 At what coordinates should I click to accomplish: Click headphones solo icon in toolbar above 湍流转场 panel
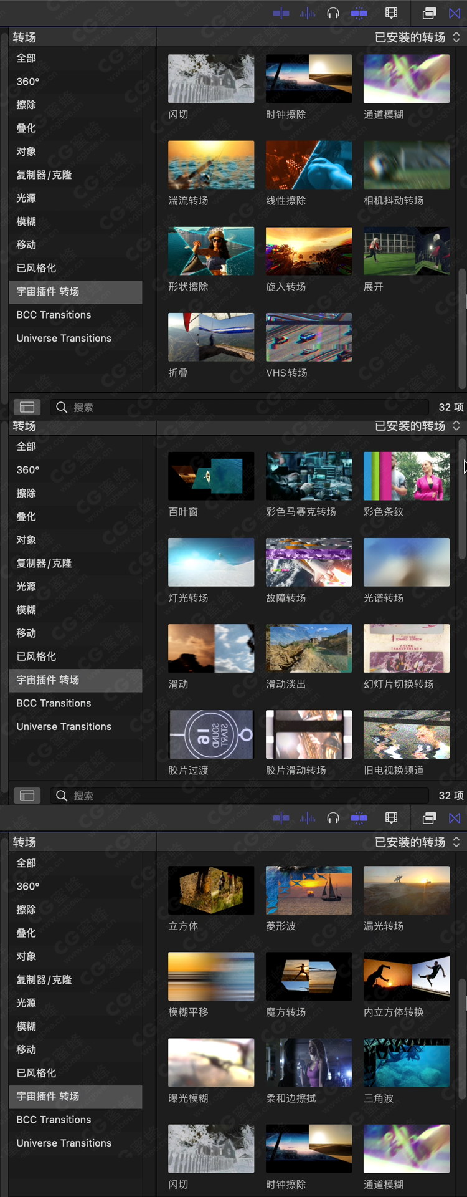point(333,13)
